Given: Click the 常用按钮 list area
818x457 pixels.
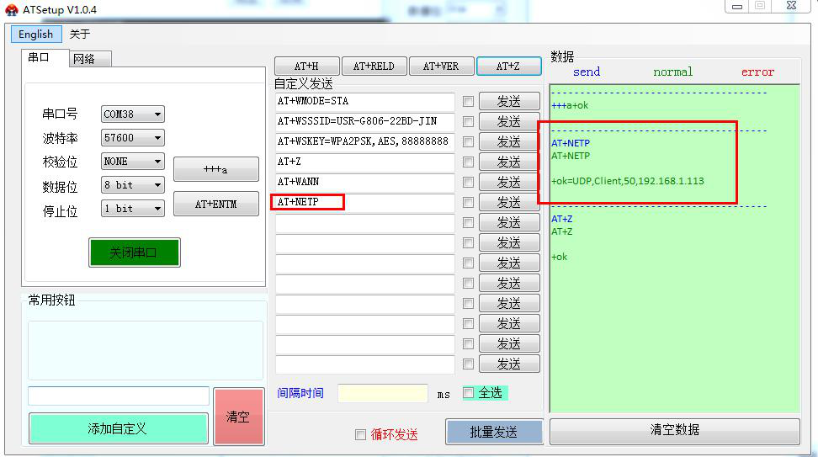Looking at the screenshot, I should 145,350.
